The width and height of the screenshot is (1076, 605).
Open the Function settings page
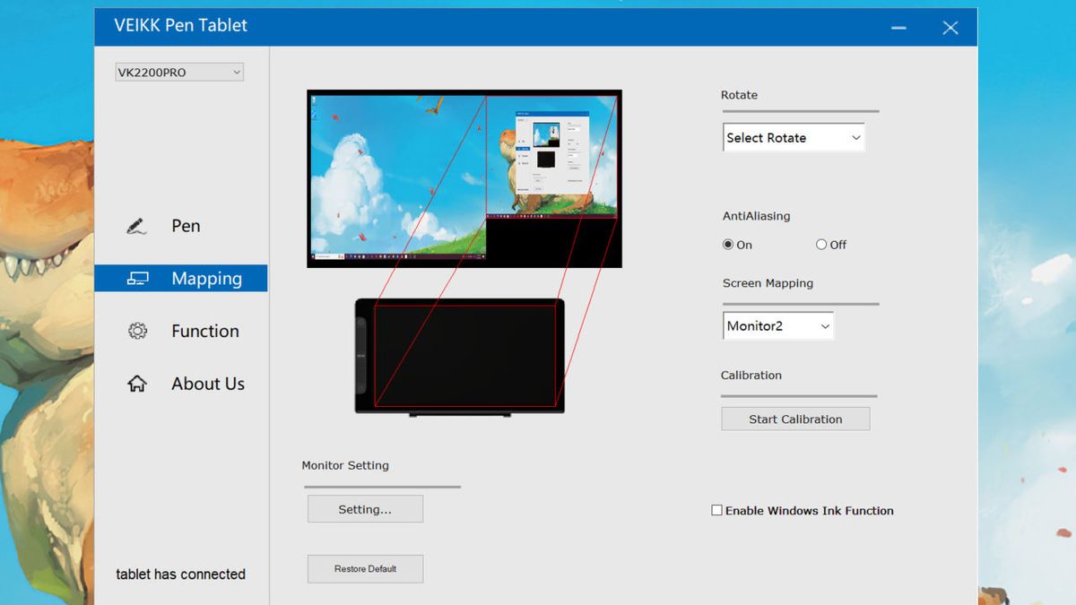click(204, 331)
